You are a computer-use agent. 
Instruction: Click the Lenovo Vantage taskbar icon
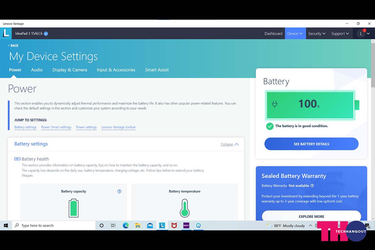pos(162,225)
